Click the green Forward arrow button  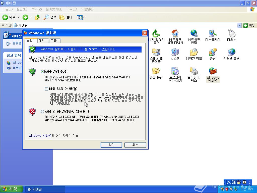pos(25,17)
